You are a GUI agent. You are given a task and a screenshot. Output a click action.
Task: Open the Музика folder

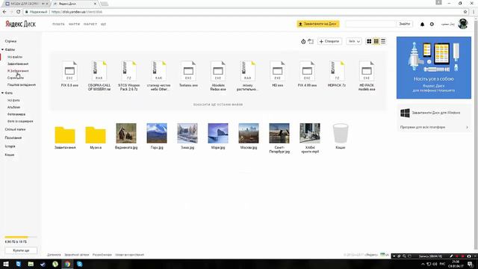tap(96, 134)
